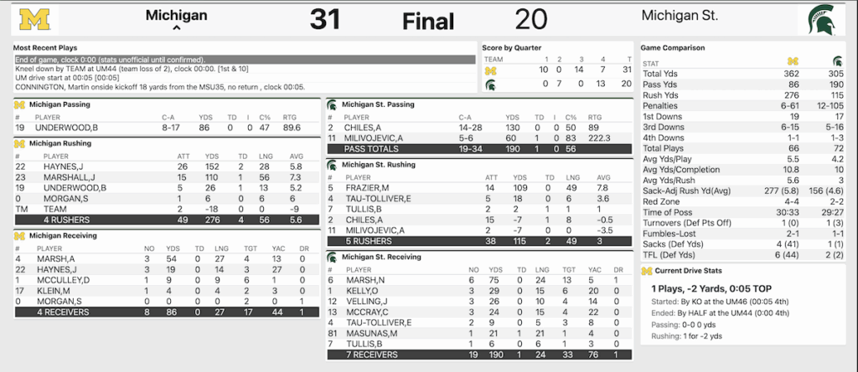Click the Michigan logo beside Michigan Rushing
The image size is (858, 372).
[18, 144]
